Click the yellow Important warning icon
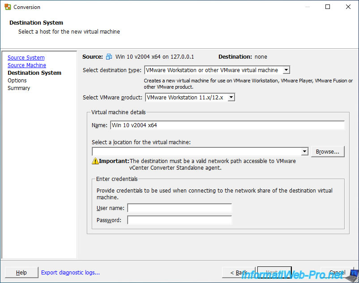The image size is (359, 283). (95, 161)
